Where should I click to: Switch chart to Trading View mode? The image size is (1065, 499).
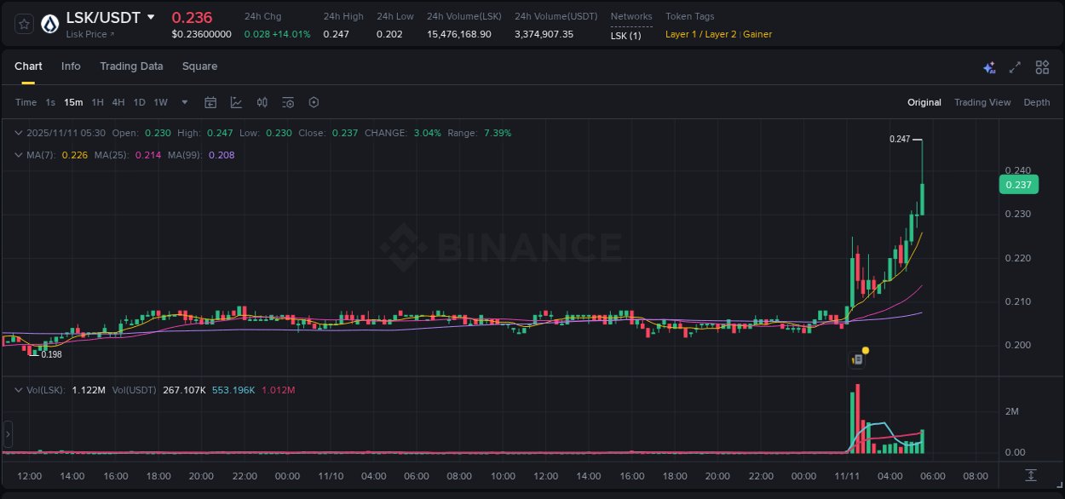click(x=982, y=102)
